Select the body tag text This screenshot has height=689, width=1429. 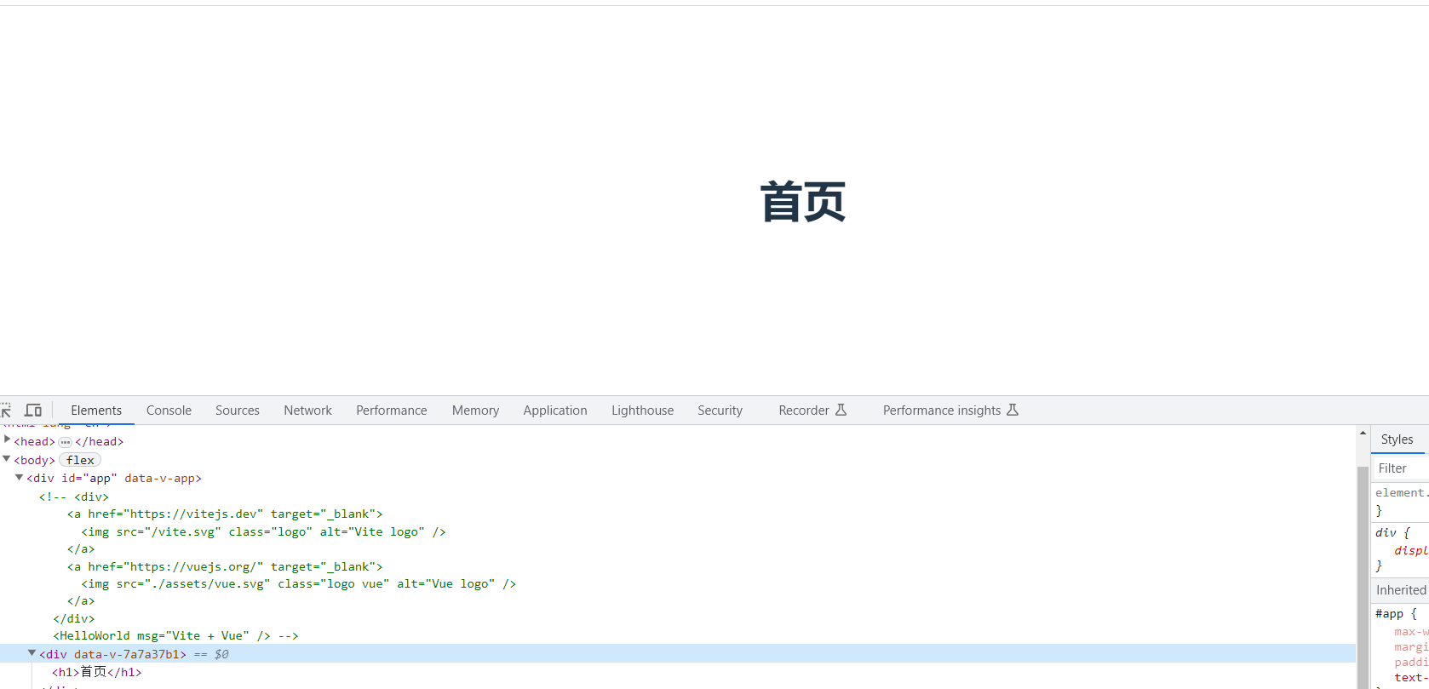pos(35,460)
